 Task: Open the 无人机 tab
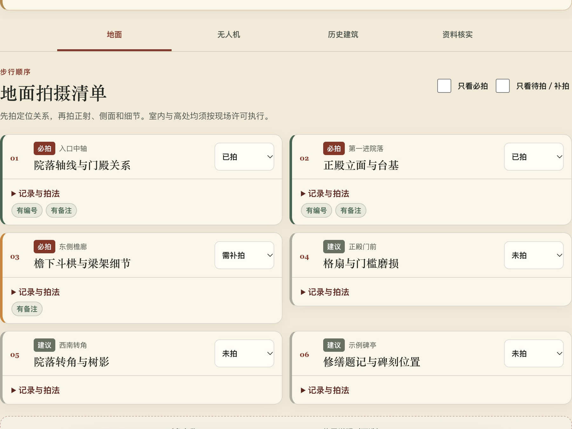229,35
